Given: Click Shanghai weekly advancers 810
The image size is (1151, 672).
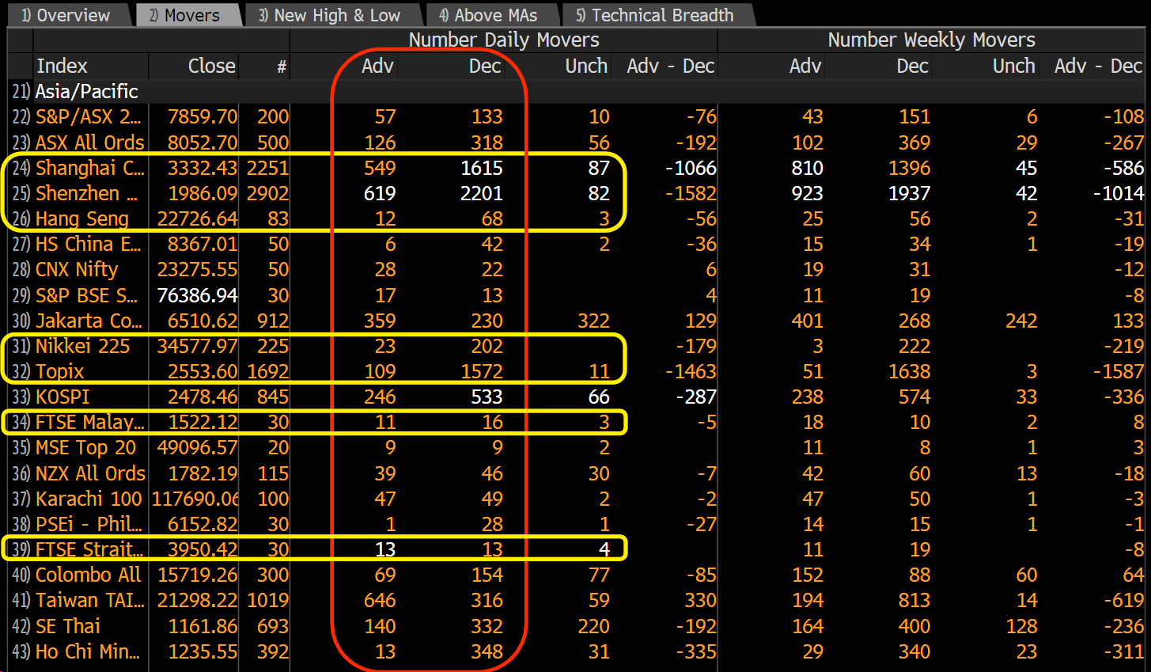Looking at the screenshot, I should click(807, 168).
